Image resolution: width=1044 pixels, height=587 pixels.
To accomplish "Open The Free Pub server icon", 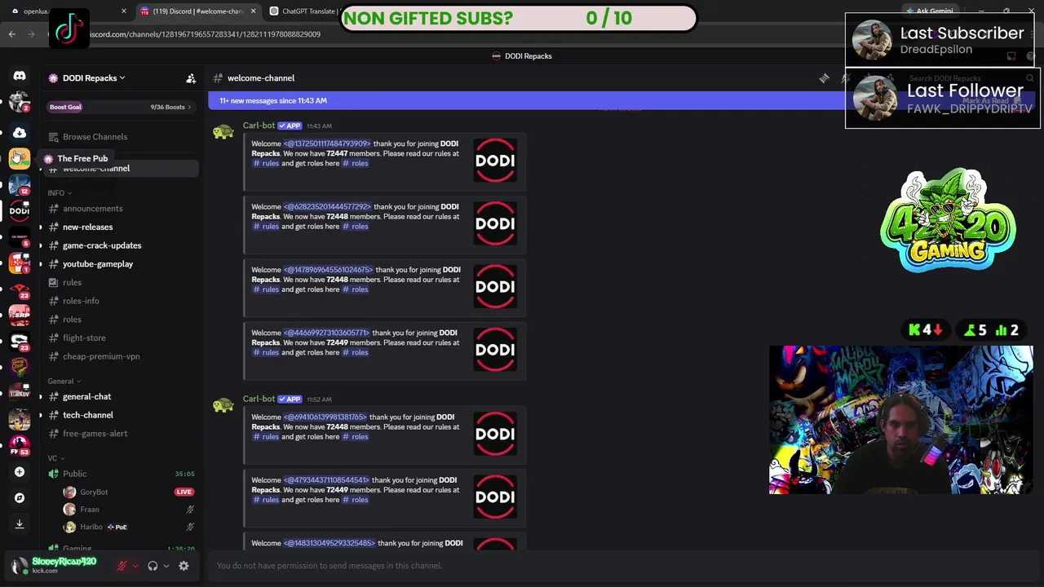I will (x=20, y=158).
